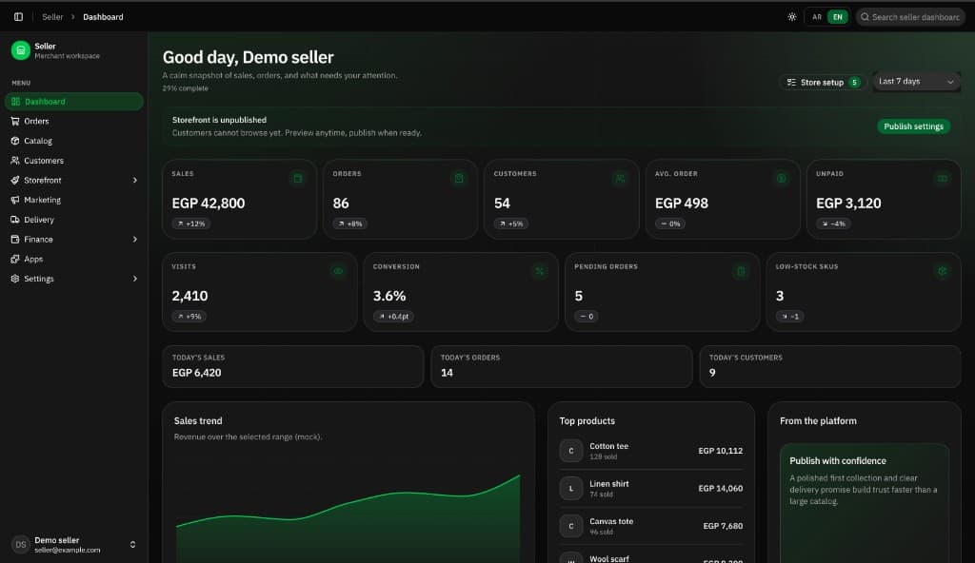Click the Linen shirt L avatar
Screen dimensions: 975x563
pyautogui.click(x=571, y=489)
